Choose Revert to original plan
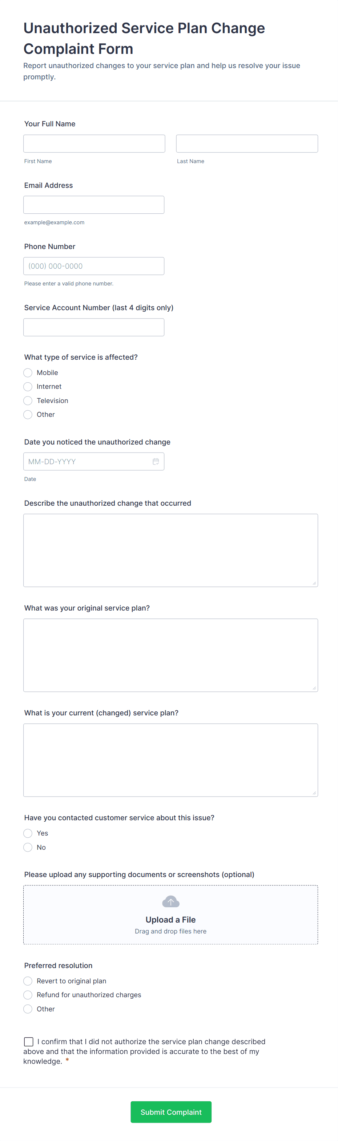 28,981
